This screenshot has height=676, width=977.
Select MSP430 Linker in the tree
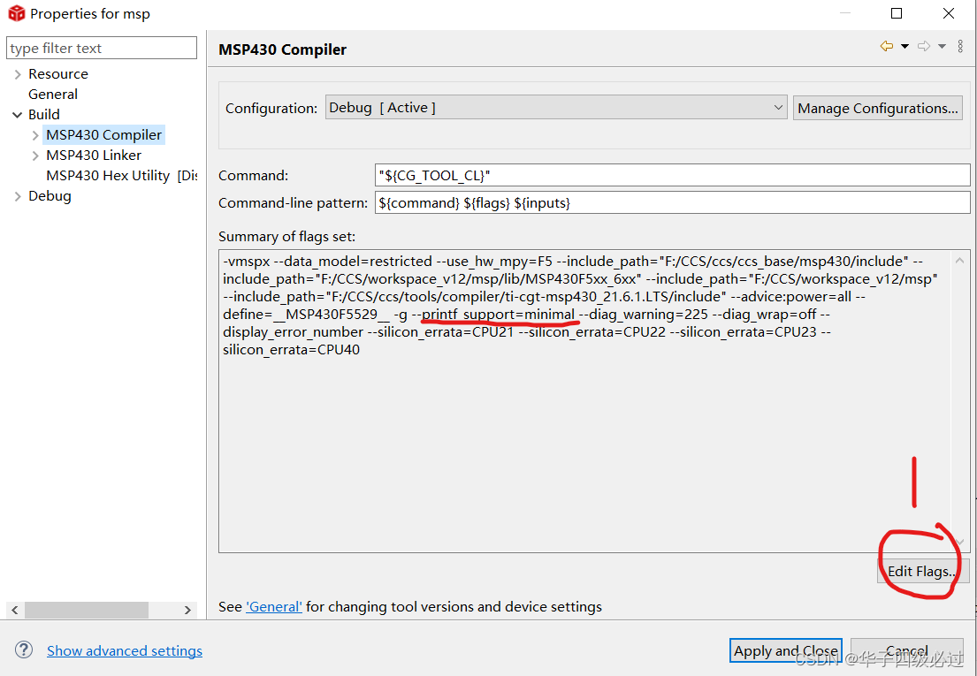(x=93, y=155)
